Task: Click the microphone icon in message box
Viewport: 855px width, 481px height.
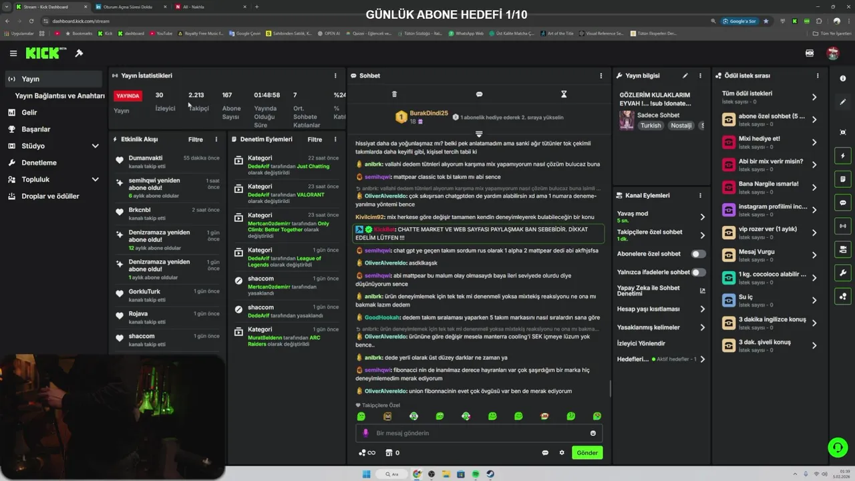Action: tap(365, 433)
